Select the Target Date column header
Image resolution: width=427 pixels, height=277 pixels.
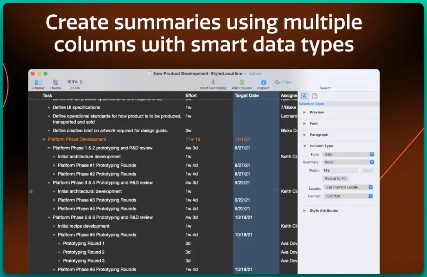click(247, 95)
